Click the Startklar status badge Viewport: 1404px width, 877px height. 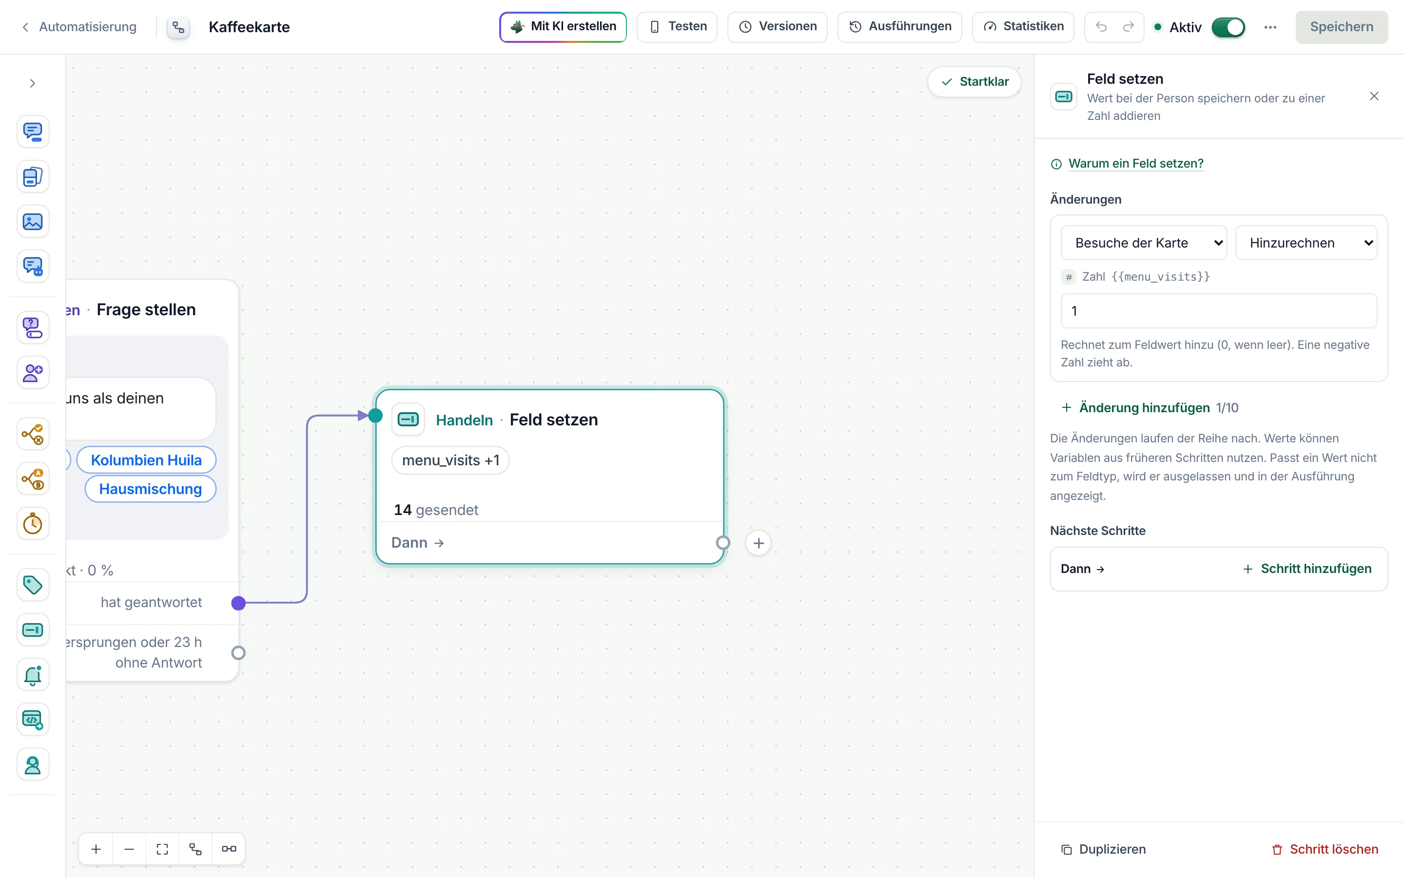click(975, 82)
